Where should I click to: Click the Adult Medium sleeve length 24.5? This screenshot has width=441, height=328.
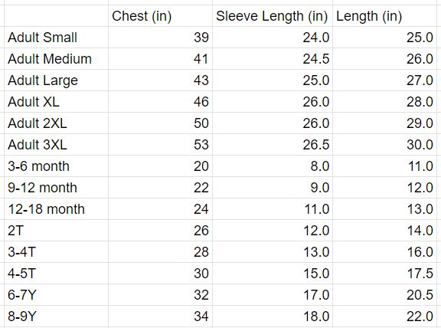tap(273, 59)
